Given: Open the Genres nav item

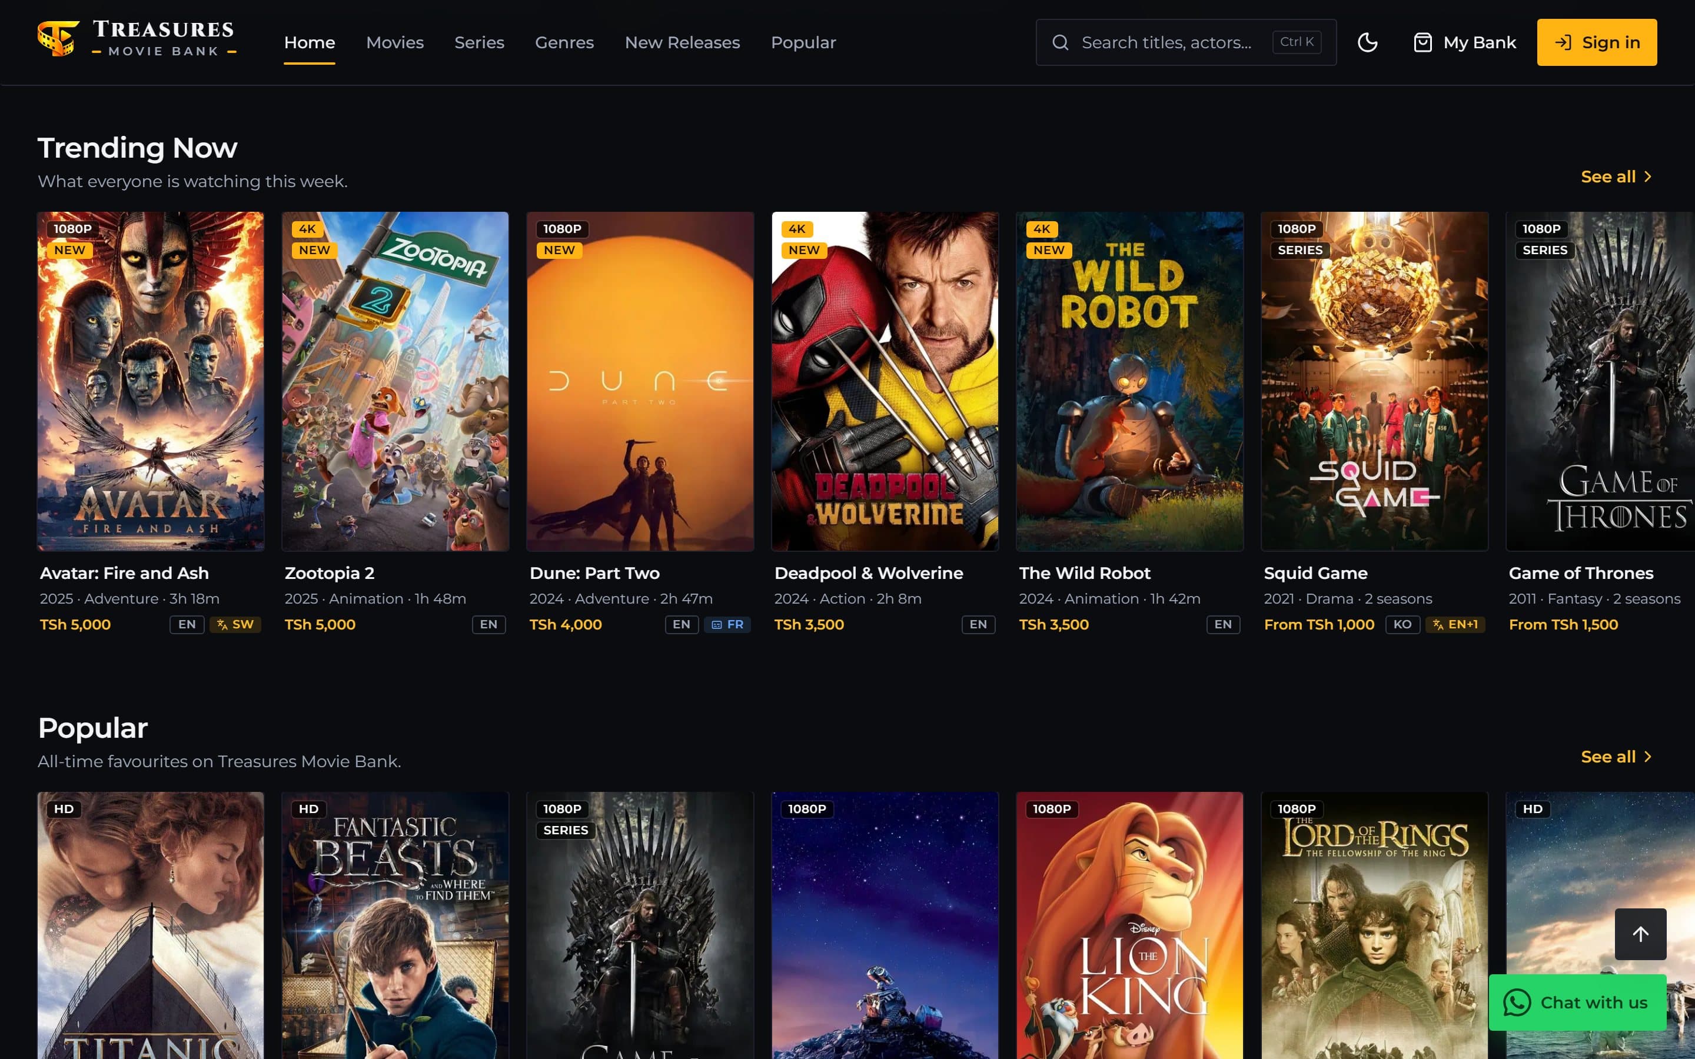Looking at the screenshot, I should click(564, 43).
